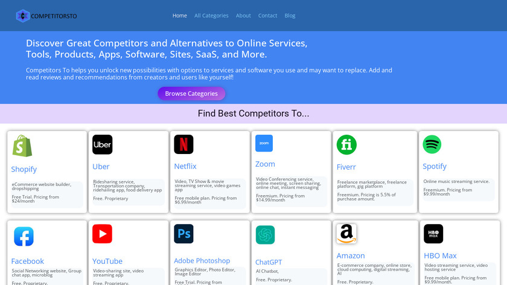Open the HBO Max logo icon
The image size is (507, 285).
point(433,234)
